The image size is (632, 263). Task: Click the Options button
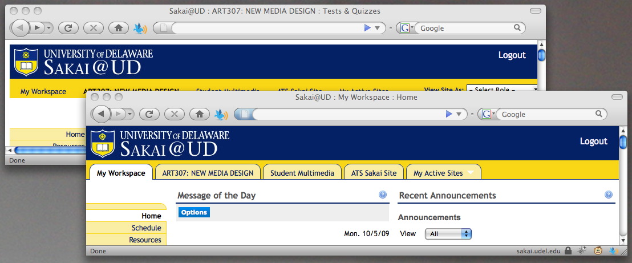(194, 213)
